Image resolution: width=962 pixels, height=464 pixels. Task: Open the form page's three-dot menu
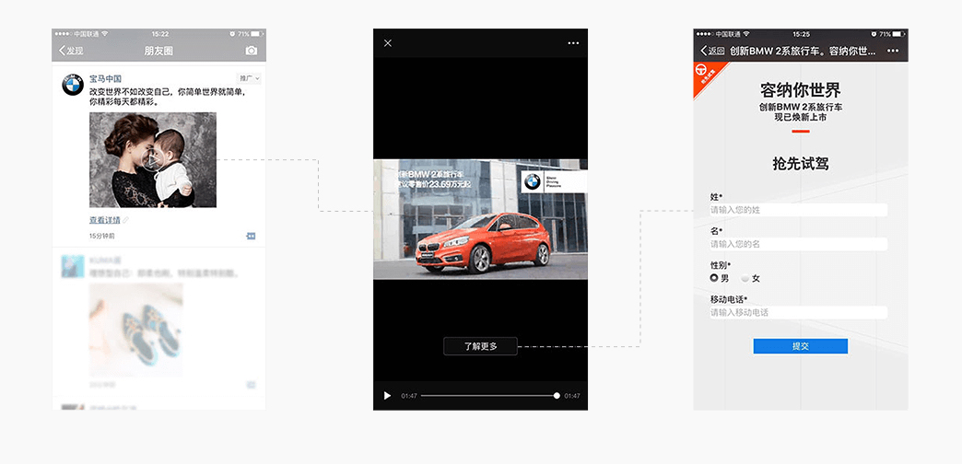pos(893,51)
